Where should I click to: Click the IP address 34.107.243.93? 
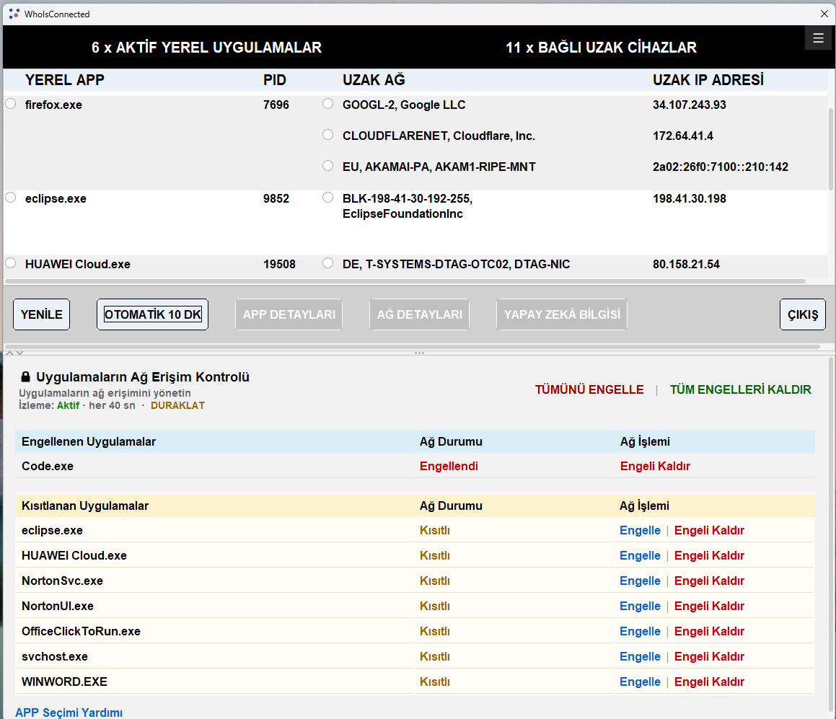point(690,105)
